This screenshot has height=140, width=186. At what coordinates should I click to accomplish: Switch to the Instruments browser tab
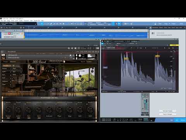155,28
